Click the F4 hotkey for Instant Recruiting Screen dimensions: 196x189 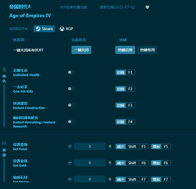pos(125,122)
